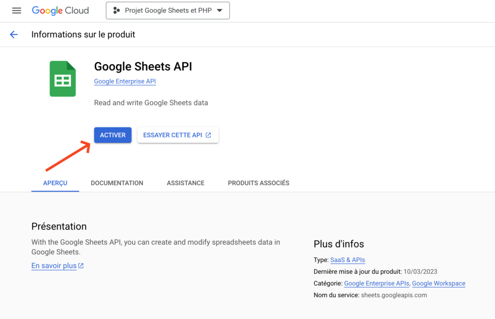Show the Produits associés tab

coord(259,183)
